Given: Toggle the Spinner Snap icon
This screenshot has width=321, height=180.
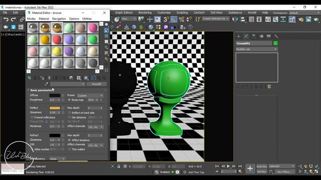Looking at the screenshot, I should pyautogui.click(x=189, y=19).
